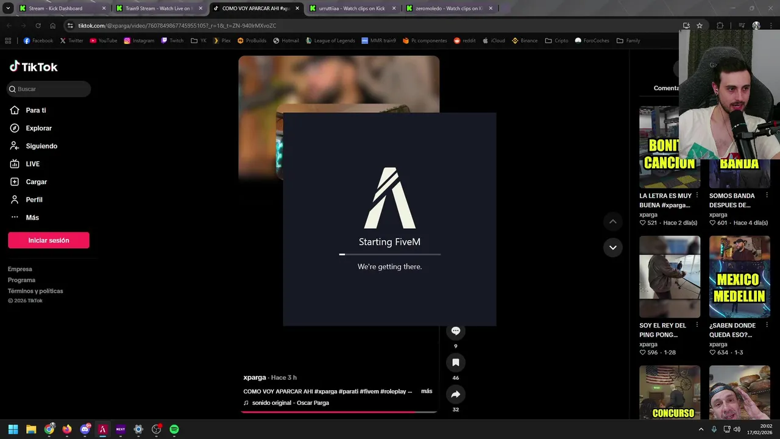Open the browser apps grid icon
This screenshot has width=780, height=439.
point(8,41)
